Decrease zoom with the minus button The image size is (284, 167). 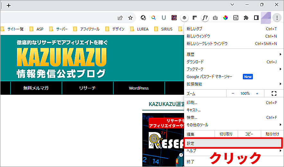[233, 93]
